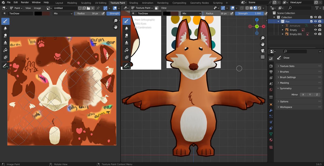This screenshot has width=324, height=166.
Task: Switch to the Sculpting workspace tab
Action: [86, 3]
